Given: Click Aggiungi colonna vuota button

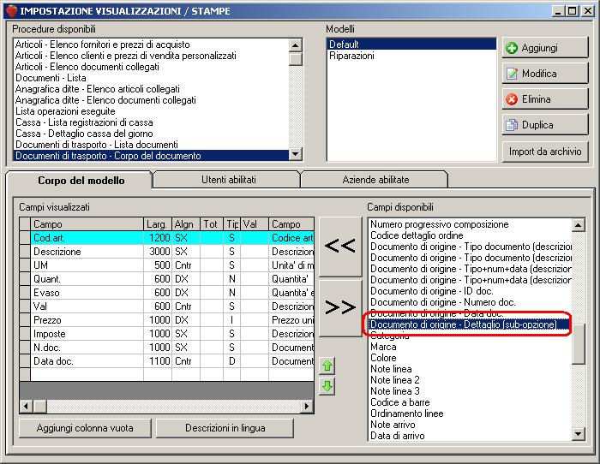Looking at the screenshot, I should [85, 428].
